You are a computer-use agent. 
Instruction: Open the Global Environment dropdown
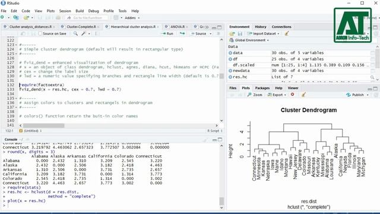click(249, 40)
